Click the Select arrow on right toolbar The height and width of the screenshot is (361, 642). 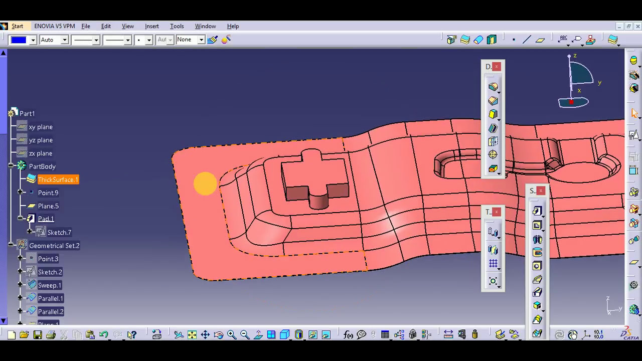click(x=634, y=114)
